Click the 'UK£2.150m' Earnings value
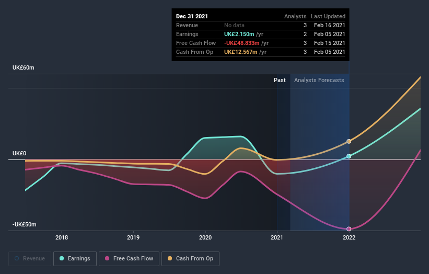Viewport: 429px width, 274px height. [x=239, y=34]
